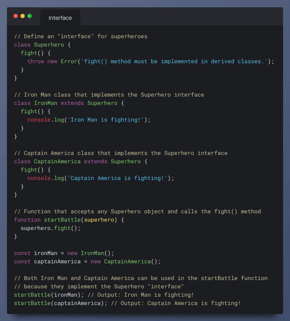Click the green maximize window dot
This screenshot has width=290, height=321.
29,16
